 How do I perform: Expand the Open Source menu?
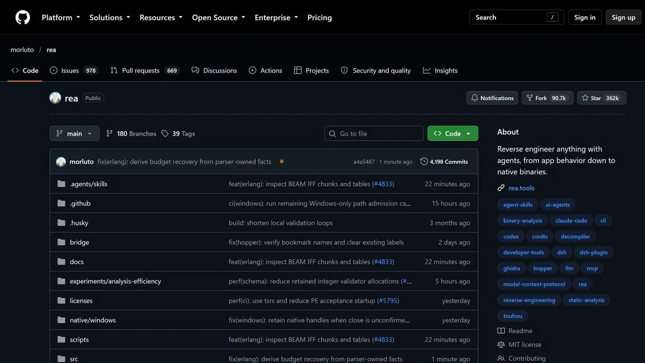tap(218, 17)
